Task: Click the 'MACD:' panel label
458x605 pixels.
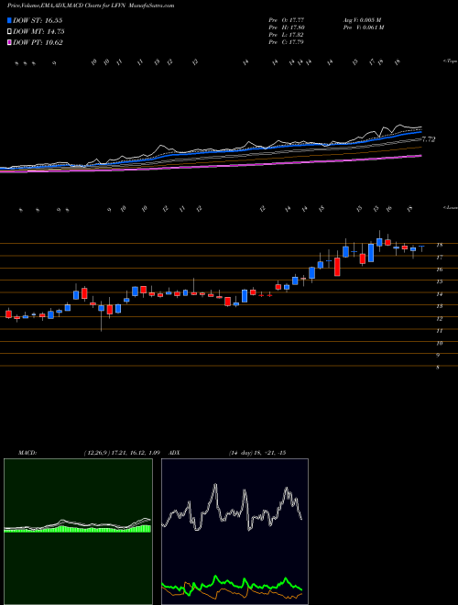Action: 27,453
